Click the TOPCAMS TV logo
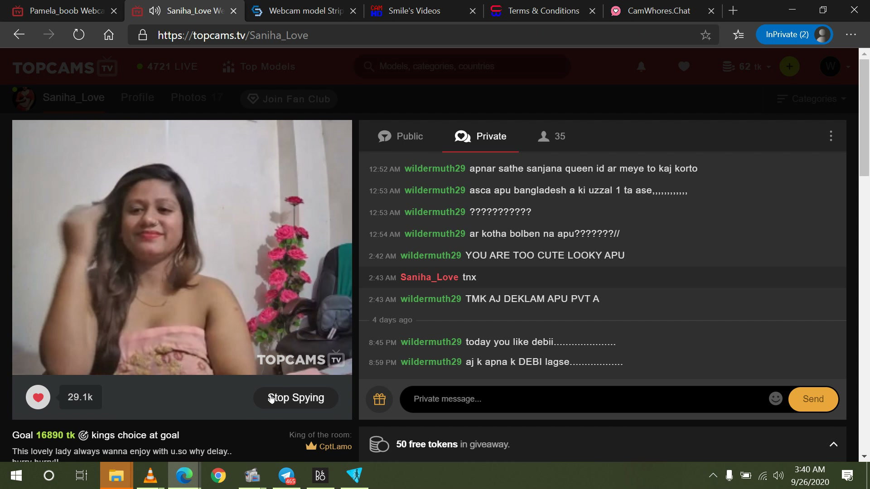This screenshot has width=870, height=489. (65, 67)
